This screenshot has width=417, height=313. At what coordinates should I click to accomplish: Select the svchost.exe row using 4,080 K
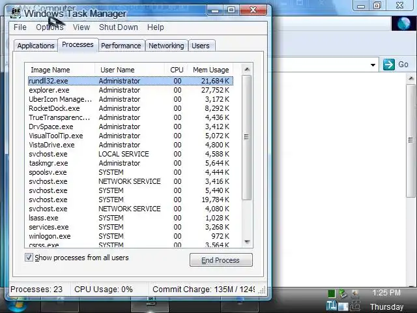pyautogui.click(x=130, y=209)
